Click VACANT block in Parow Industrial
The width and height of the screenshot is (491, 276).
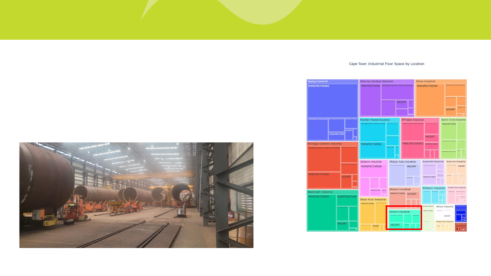click(x=450, y=111)
